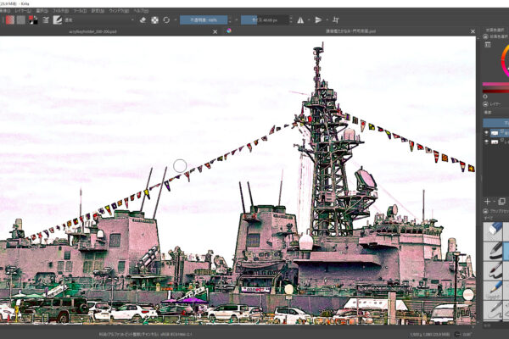Lock the advanced color selector docker
This screenshot has width=509, height=339.
[486, 36]
